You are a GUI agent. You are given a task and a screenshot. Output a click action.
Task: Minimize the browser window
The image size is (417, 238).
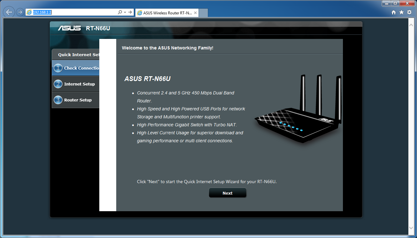pyautogui.click(x=386, y=3)
